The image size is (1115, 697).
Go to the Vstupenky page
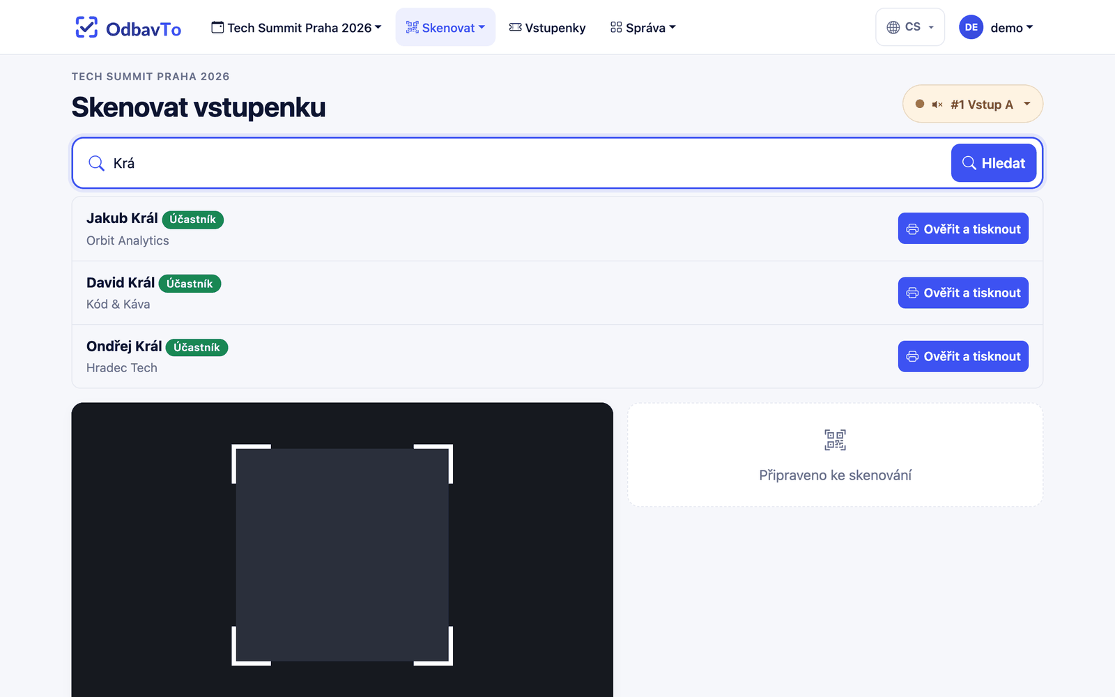[548, 27]
